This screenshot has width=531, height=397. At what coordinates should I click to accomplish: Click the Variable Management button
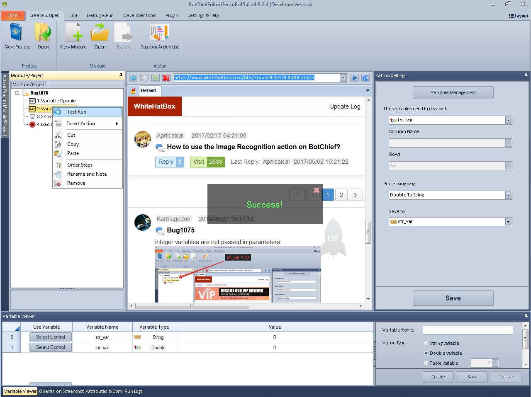tap(453, 92)
